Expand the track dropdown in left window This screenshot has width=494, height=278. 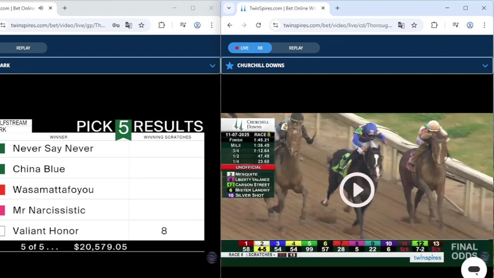point(212,66)
